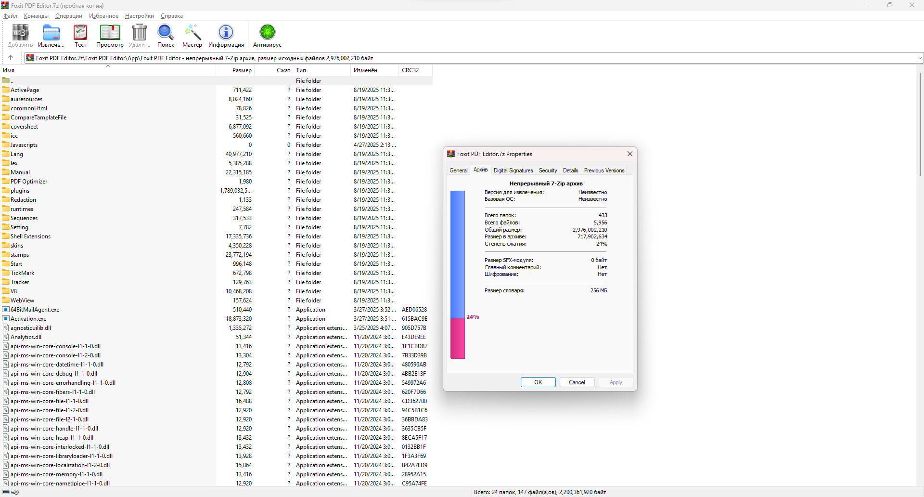Select the WebView folder icon
The height and width of the screenshot is (497, 924).
6,300
